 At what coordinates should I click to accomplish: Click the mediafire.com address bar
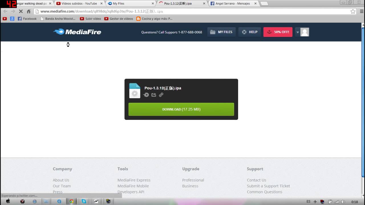click(195, 11)
